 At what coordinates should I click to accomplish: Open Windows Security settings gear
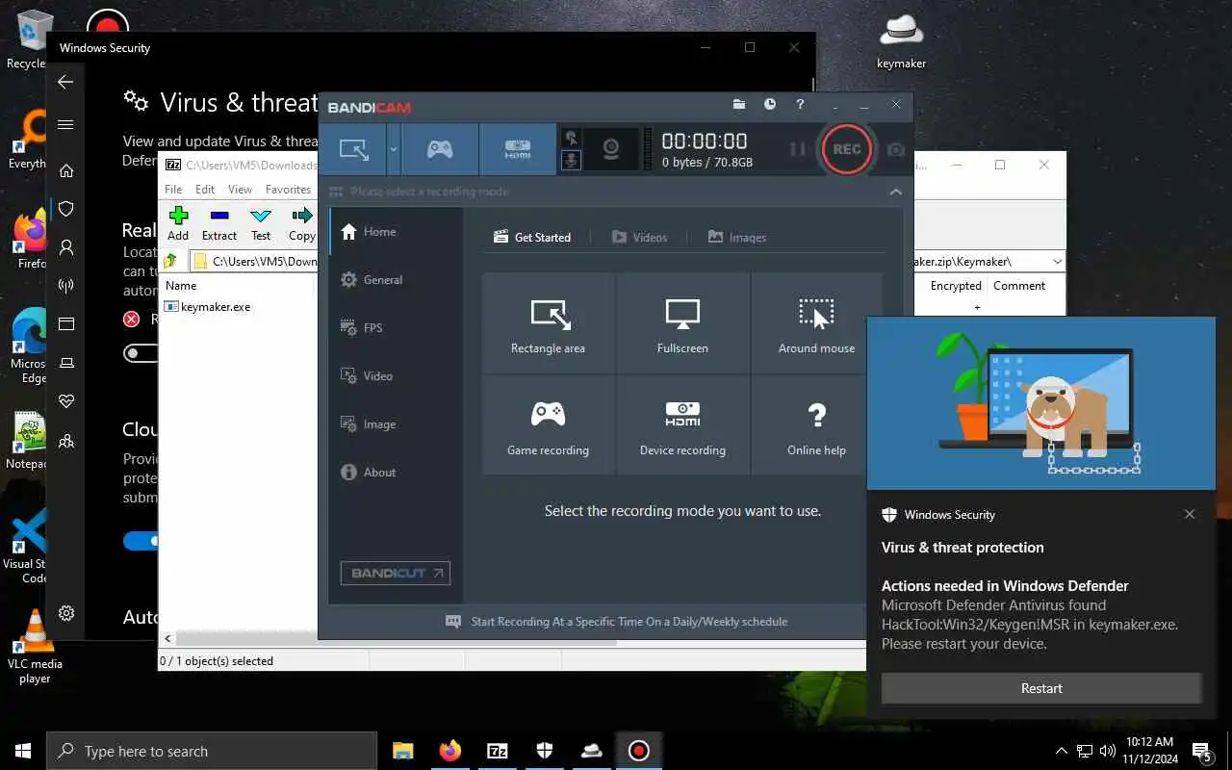click(66, 613)
